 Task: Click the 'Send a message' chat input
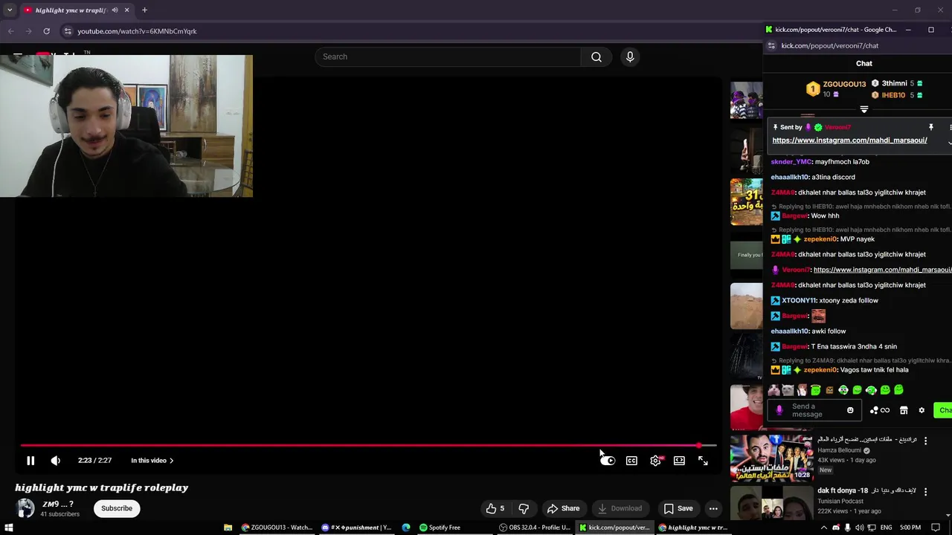[815, 410]
